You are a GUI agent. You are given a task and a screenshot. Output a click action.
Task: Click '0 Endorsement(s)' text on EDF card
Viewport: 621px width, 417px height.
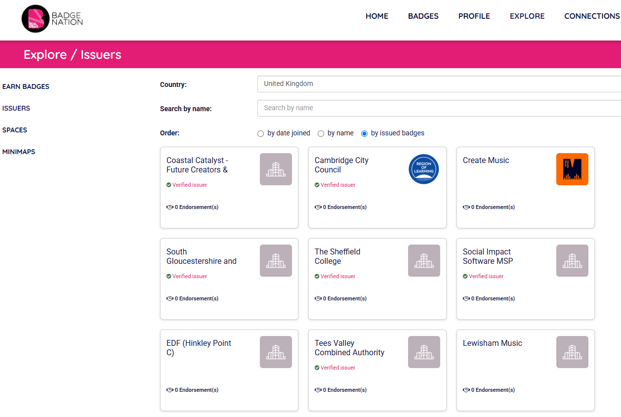click(197, 390)
